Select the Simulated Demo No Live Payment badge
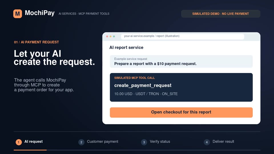This screenshot has height=154, width=274. [x=221, y=14]
